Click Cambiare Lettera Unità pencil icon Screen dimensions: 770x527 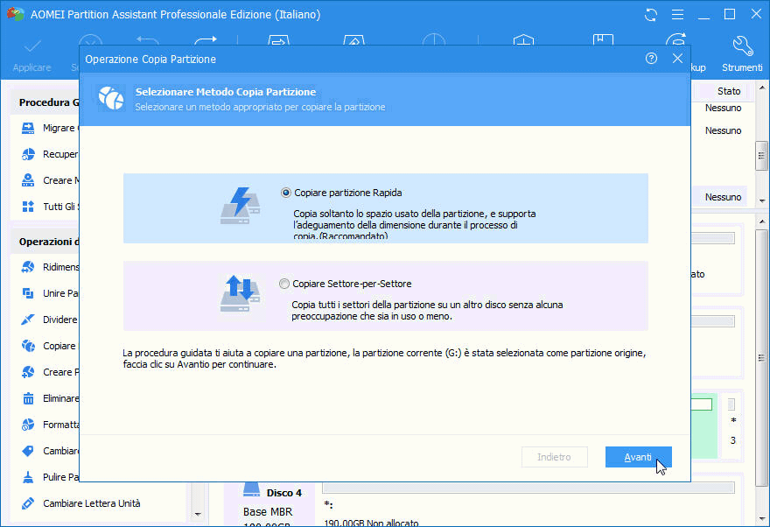coord(28,503)
